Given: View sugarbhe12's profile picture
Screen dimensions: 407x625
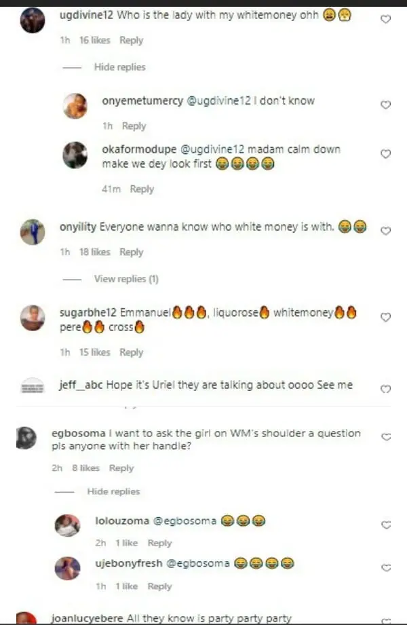Looking at the screenshot, I should pyautogui.click(x=33, y=318).
